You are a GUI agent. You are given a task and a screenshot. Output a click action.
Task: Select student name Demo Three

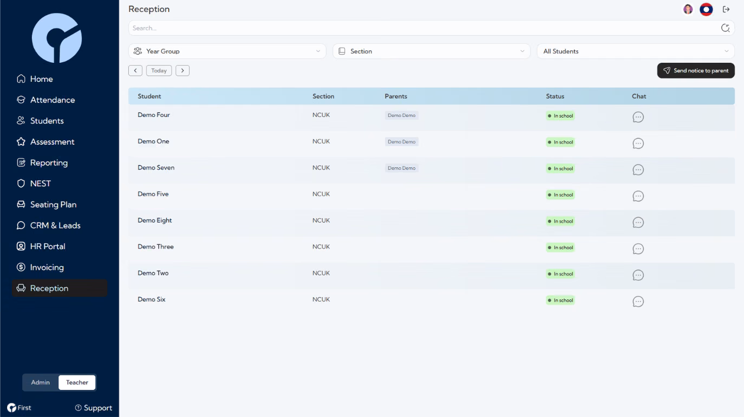pyautogui.click(x=156, y=247)
